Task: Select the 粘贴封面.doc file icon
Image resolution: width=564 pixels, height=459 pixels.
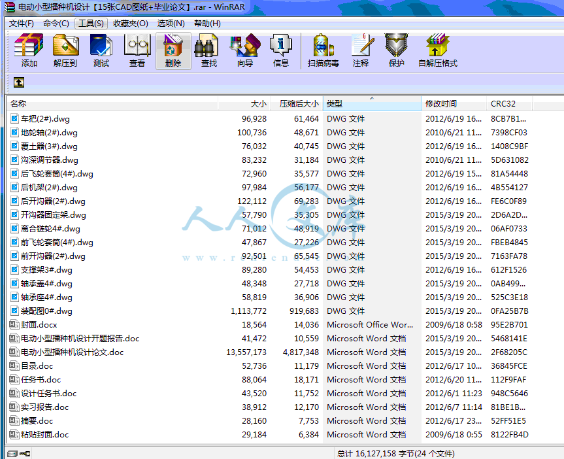Action: tap(14, 434)
